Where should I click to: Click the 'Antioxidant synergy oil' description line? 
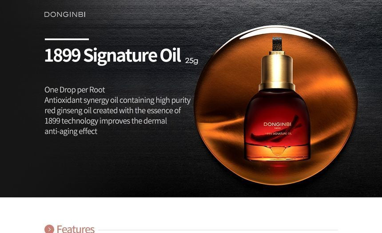(x=117, y=101)
